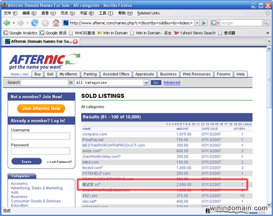Select the Sell tab
273x216 pixels.
click(x=50, y=74)
